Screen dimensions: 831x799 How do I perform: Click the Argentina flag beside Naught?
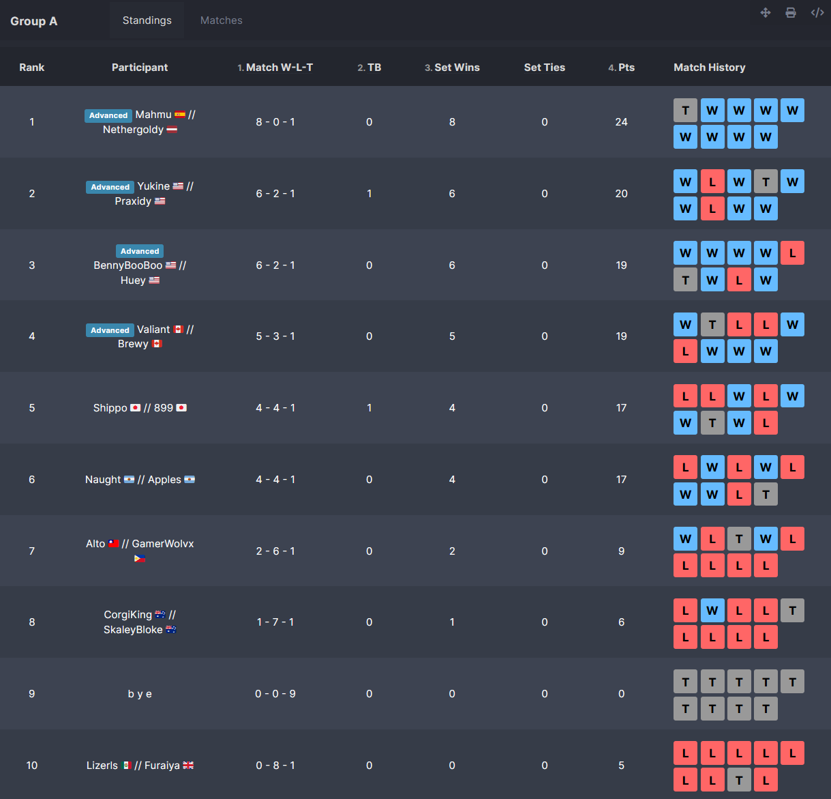(129, 480)
